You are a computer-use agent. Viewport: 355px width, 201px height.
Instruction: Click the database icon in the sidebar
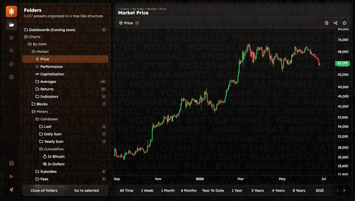click(12, 164)
